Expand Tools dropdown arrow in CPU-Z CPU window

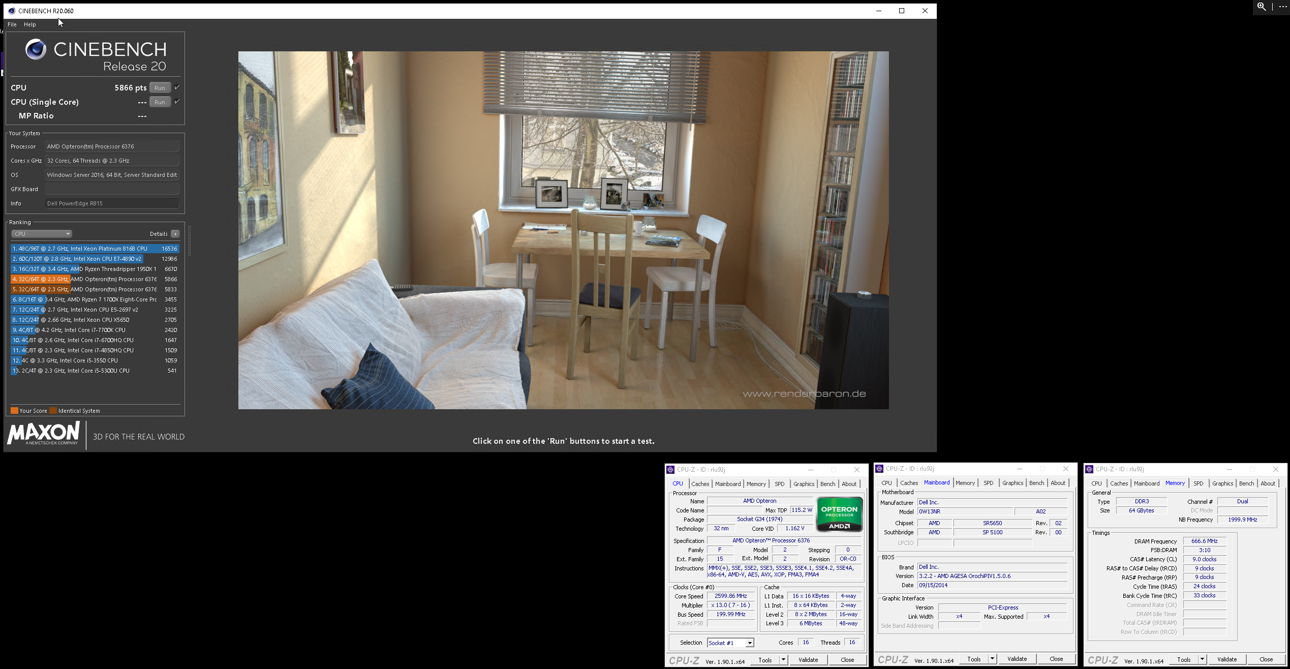783,660
